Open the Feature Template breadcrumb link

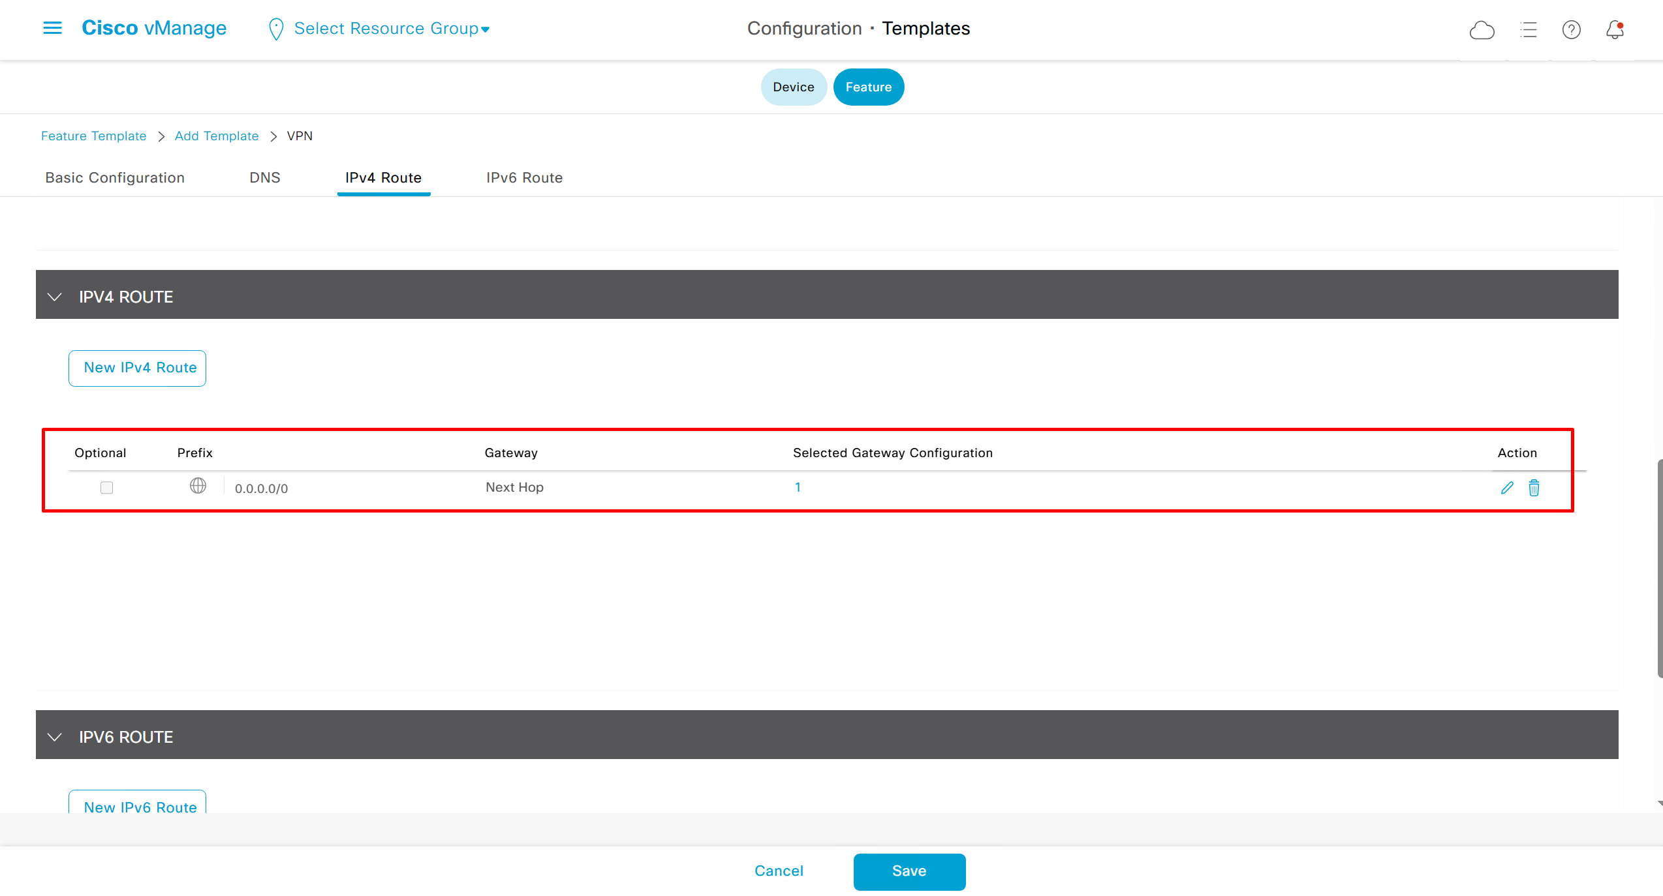click(x=93, y=136)
